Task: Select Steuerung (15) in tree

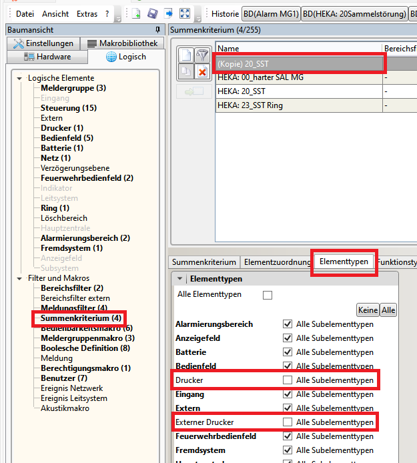Action: pyautogui.click(x=69, y=108)
